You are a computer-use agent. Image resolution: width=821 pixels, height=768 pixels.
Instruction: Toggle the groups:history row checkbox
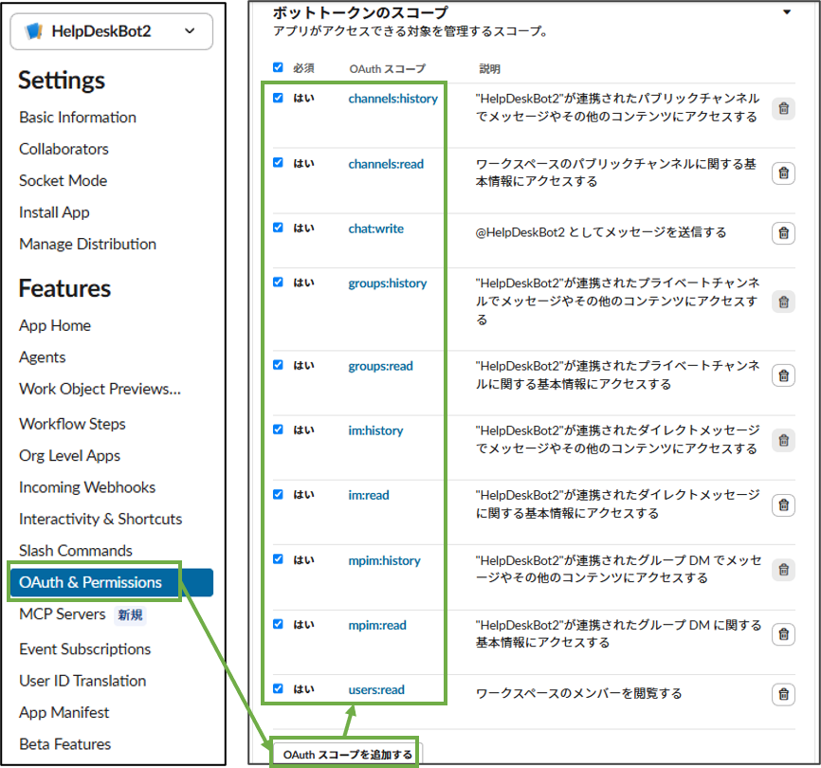click(278, 283)
